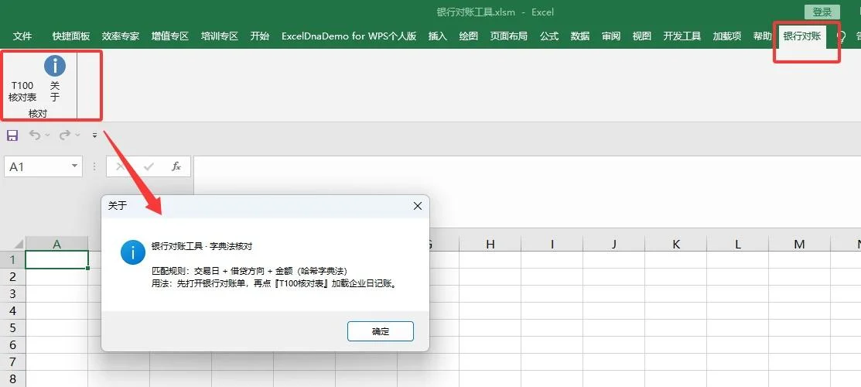Switch to the 增值专区 tab
Screen dimensions: 861x387
coord(170,36)
